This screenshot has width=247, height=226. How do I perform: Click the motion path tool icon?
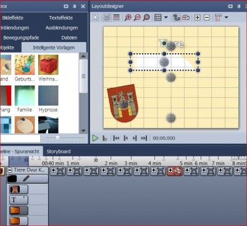click(177, 17)
